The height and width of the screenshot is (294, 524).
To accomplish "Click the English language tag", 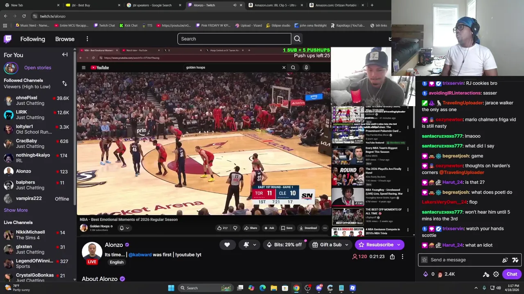I will tap(117, 262).
